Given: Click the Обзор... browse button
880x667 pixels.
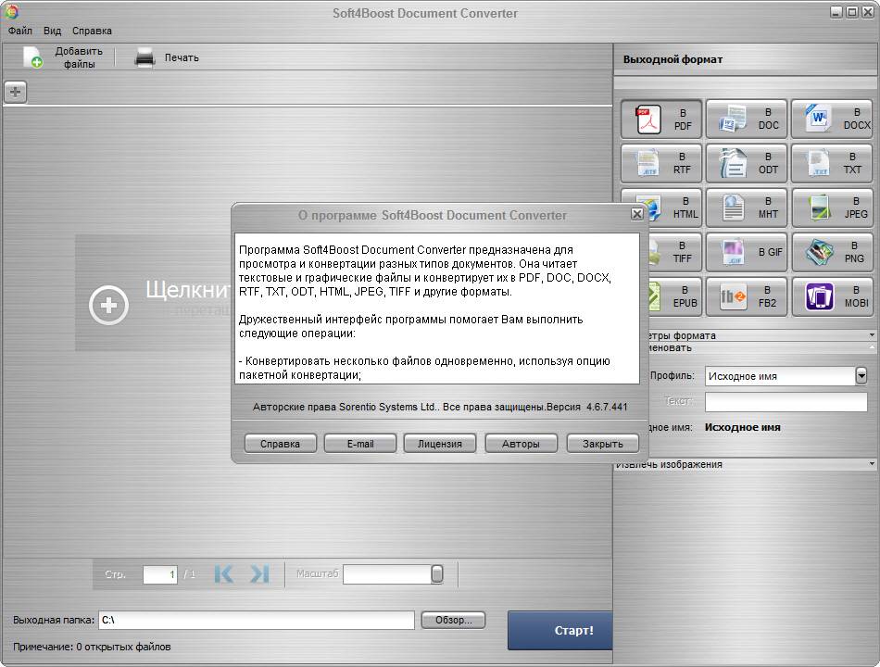Looking at the screenshot, I should [454, 620].
